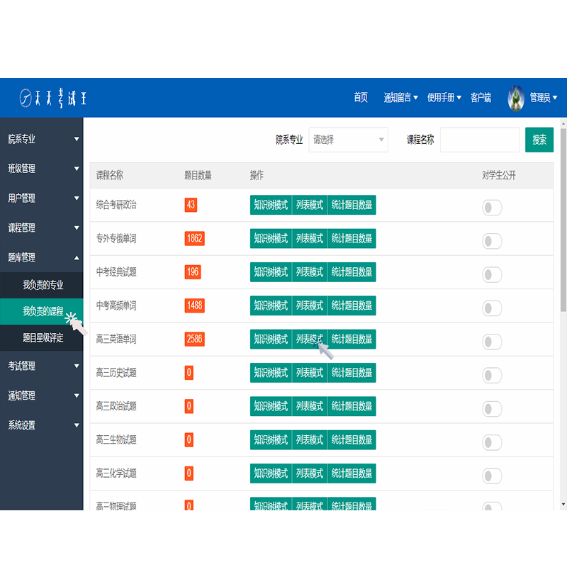Click the administrator avatar picture
567x567 pixels.
coord(516,98)
